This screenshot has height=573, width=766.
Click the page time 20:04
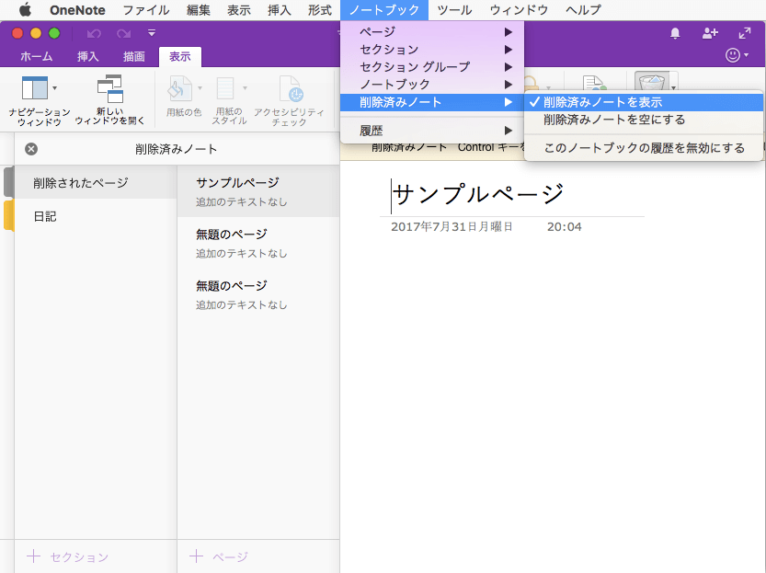pos(565,226)
